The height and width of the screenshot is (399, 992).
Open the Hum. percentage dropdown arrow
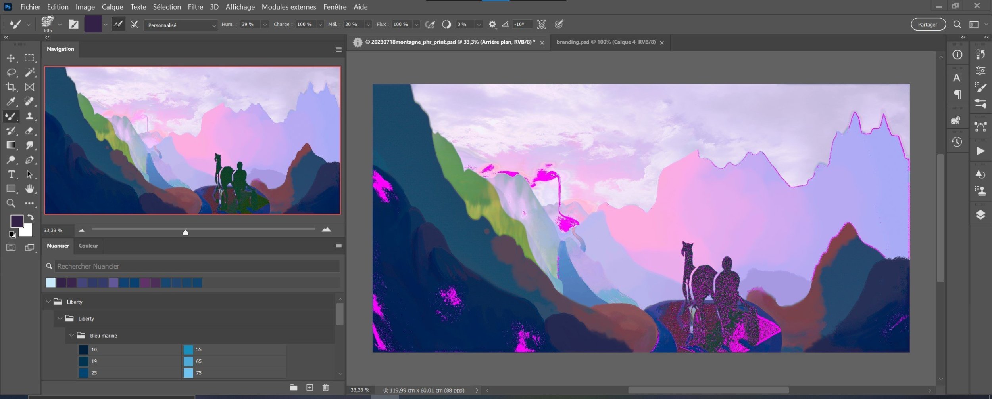pyautogui.click(x=265, y=25)
